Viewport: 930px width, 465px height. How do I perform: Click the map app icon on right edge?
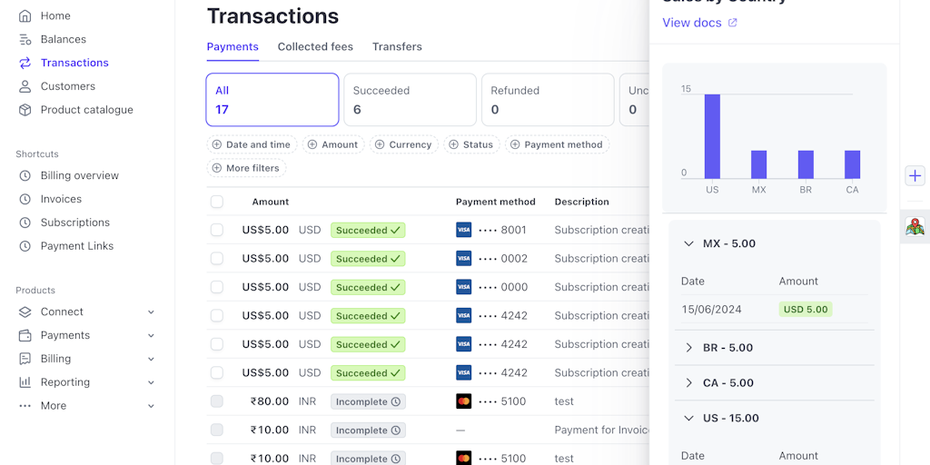(915, 227)
